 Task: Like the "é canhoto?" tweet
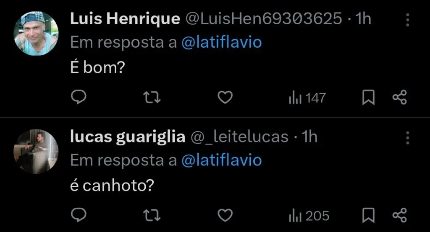(x=225, y=216)
